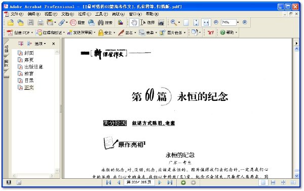Click the open web page icon
This screenshot has width=304, height=191.
point(20,23)
